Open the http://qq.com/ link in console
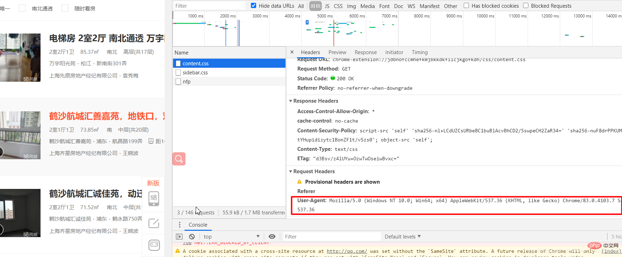Image resolution: width=622 pixels, height=257 pixels. click(347, 251)
